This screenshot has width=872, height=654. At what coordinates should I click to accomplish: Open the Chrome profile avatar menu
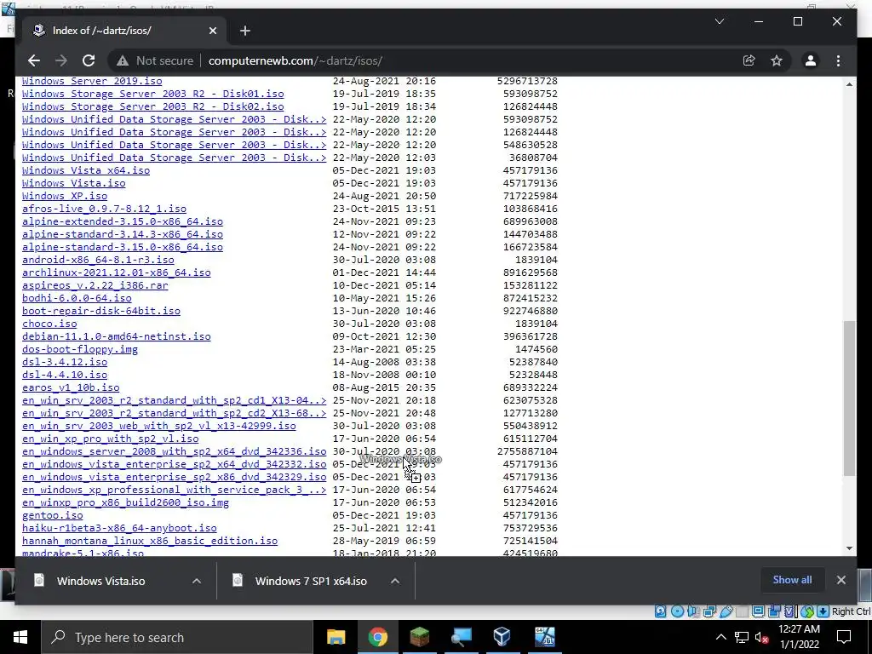[811, 60]
